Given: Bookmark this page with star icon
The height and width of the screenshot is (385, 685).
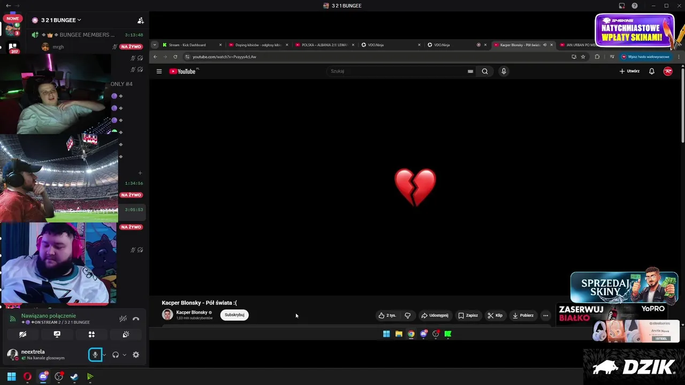Looking at the screenshot, I should 583,57.
